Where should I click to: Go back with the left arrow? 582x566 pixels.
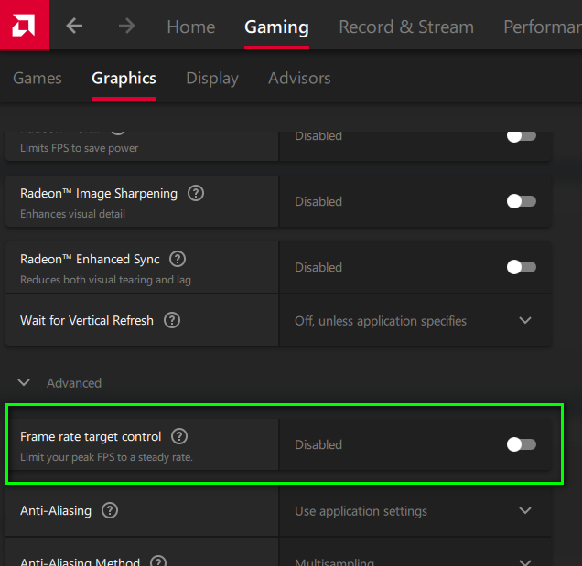[74, 26]
